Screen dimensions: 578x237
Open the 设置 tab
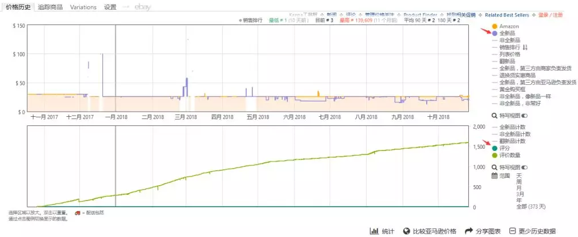point(110,7)
